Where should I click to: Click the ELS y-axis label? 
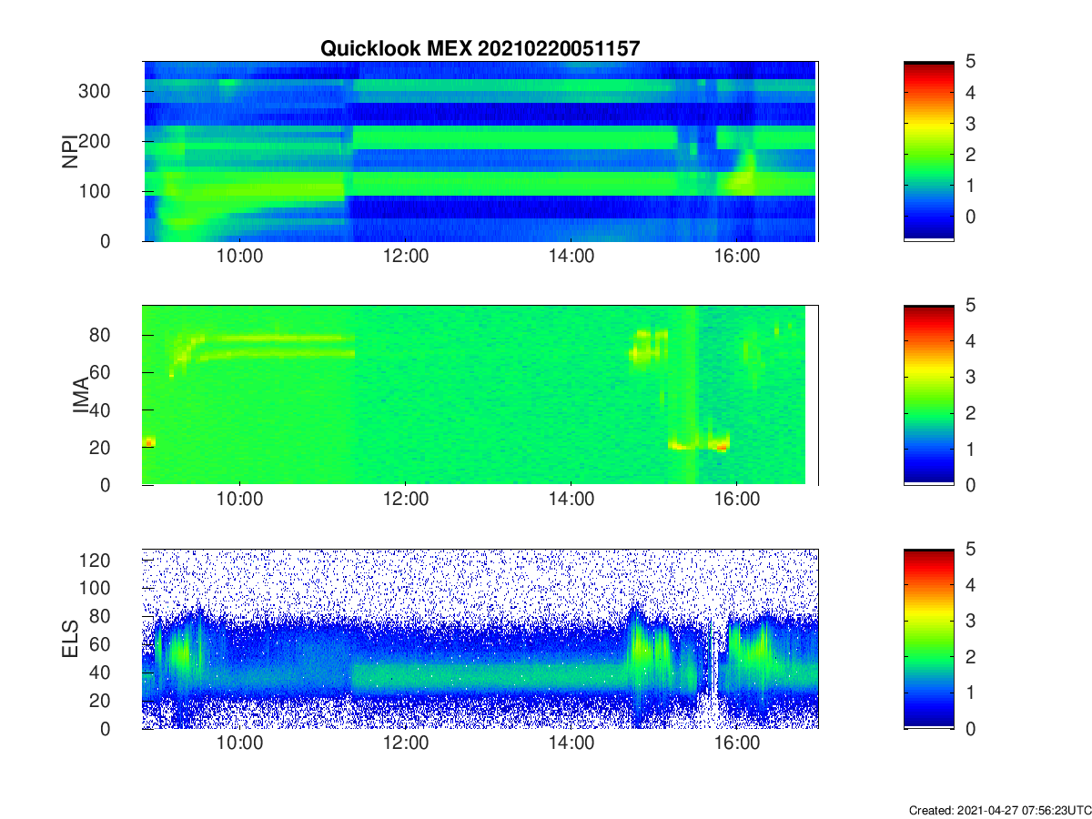pyautogui.click(x=70, y=639)
